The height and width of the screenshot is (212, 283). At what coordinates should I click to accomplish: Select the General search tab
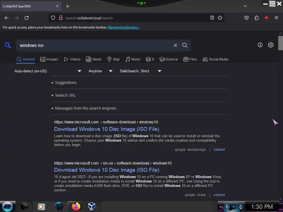tap(25, 59)
